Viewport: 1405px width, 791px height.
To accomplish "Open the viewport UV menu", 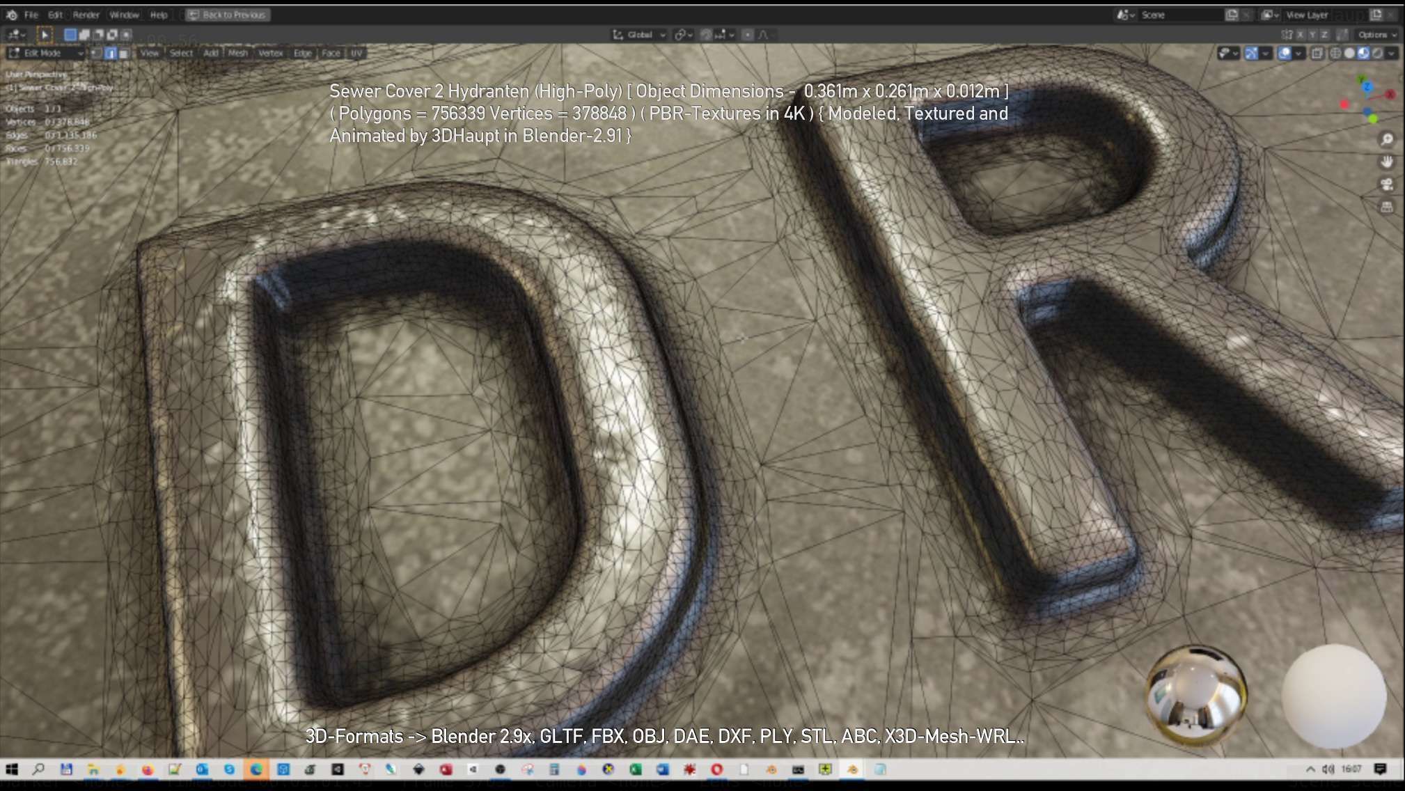I will pos(356,53).
